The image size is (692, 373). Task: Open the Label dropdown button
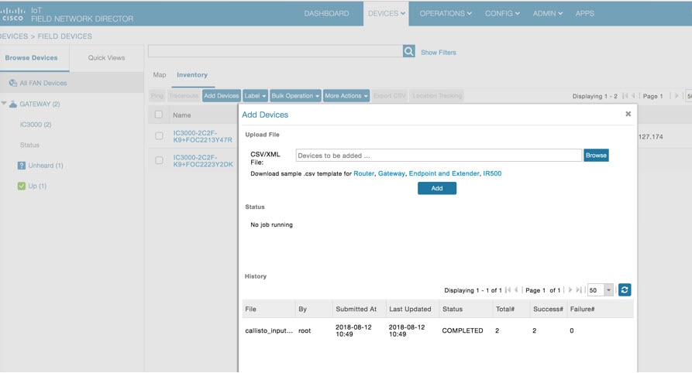coord(255,96)
